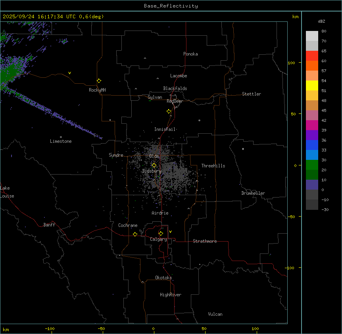Select the red swatch in dBZ legend
This screenshot has width=342, height=334.
(312, 56)
